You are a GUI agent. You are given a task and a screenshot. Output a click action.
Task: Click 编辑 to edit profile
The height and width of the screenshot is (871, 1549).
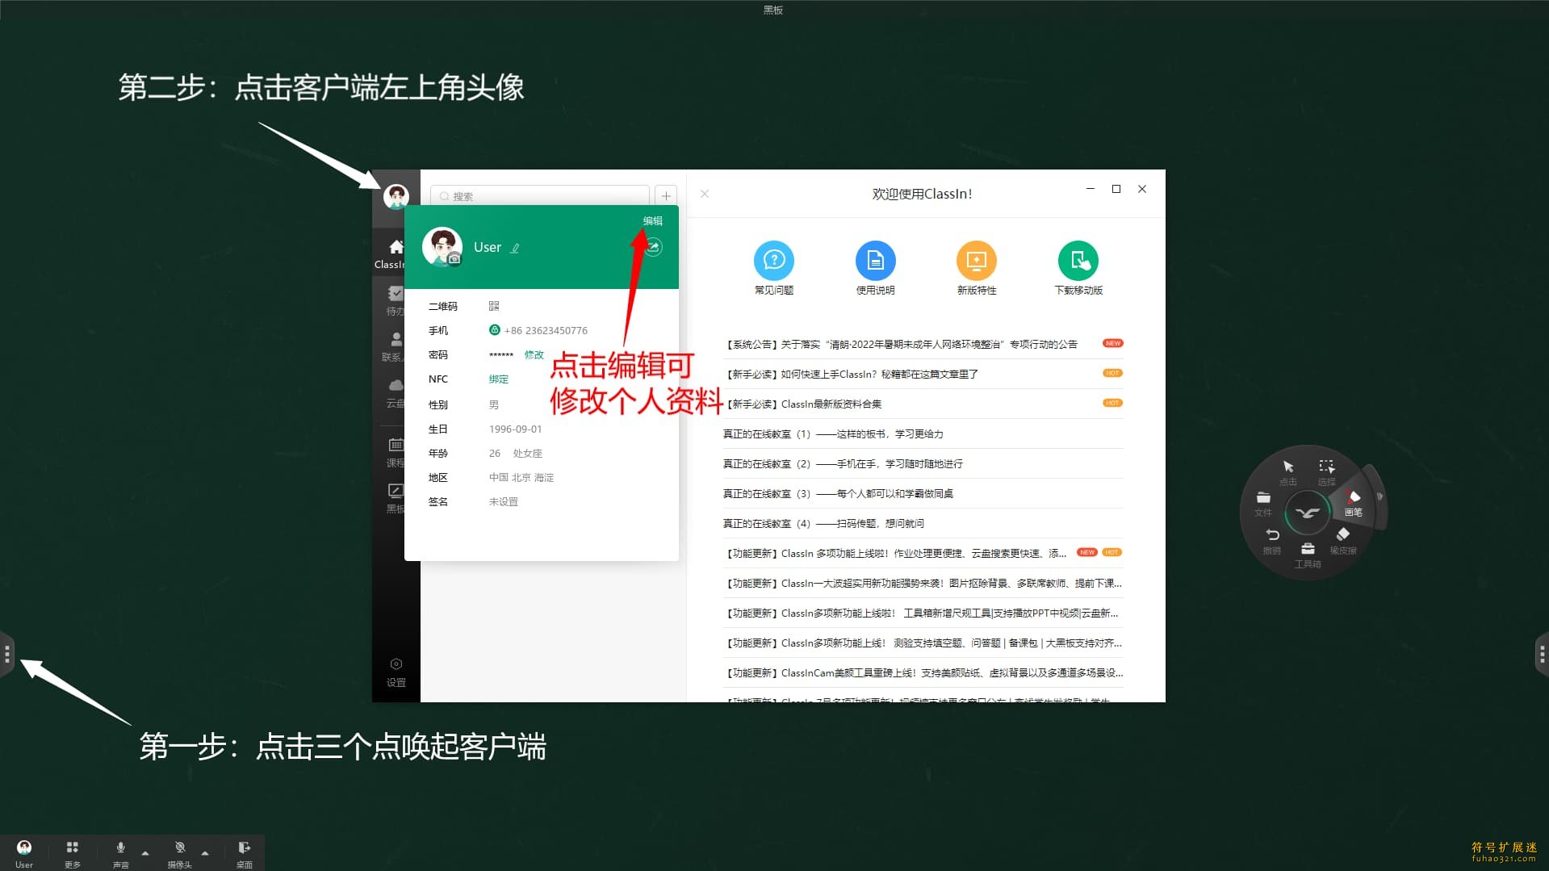[x=652, y=220]
